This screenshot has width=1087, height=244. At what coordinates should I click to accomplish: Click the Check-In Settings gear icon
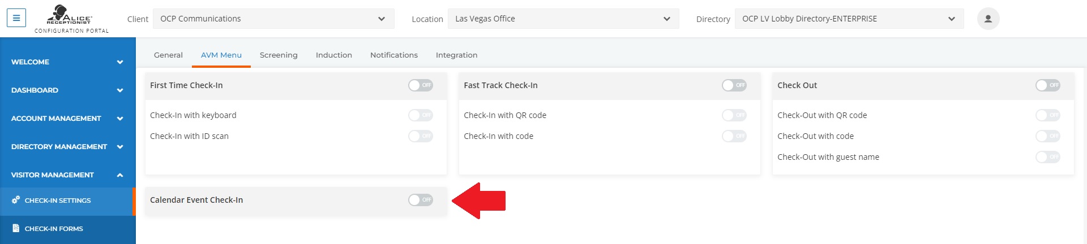click(x=16, y=200)
